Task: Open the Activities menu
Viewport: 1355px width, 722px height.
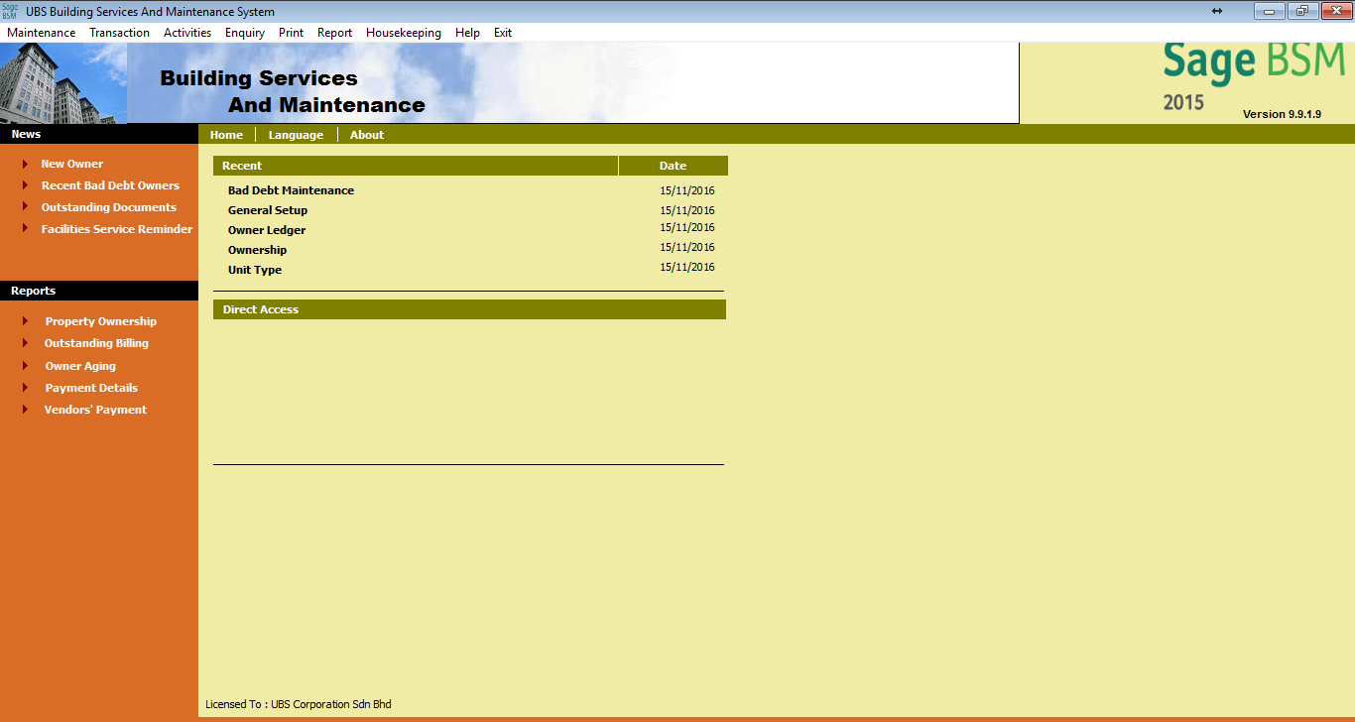Action: point(187,33)
